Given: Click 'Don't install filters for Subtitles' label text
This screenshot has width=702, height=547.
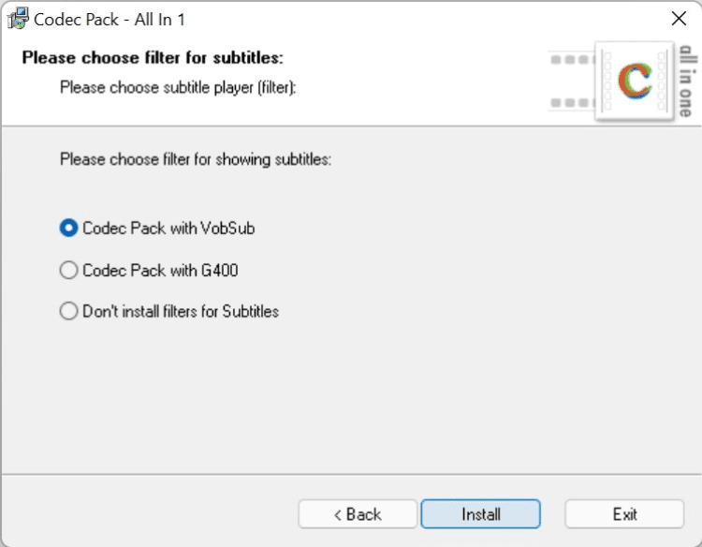Looking at the screenshot, I should pyautogui.click(x=181, y=311).
